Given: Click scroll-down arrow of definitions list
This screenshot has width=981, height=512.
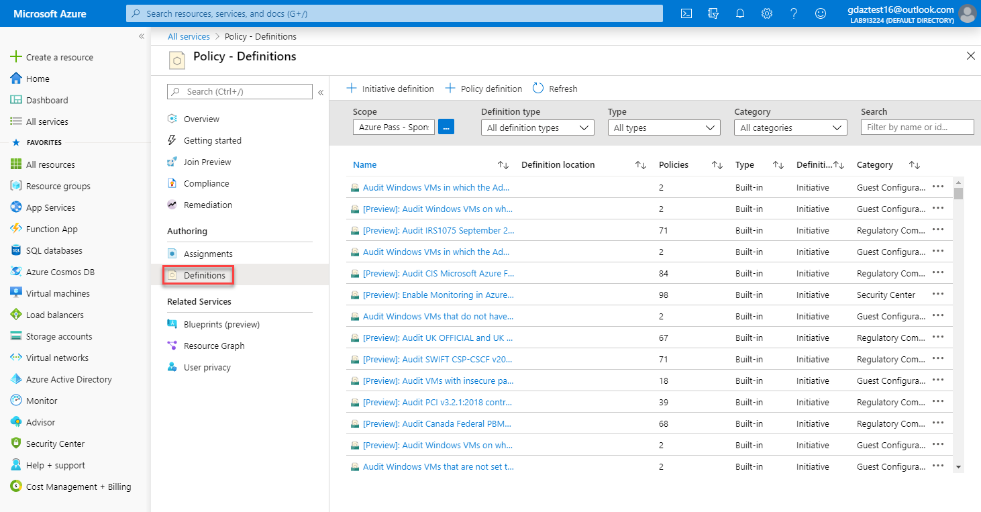Looking at the screenshot, I should 958,466.
